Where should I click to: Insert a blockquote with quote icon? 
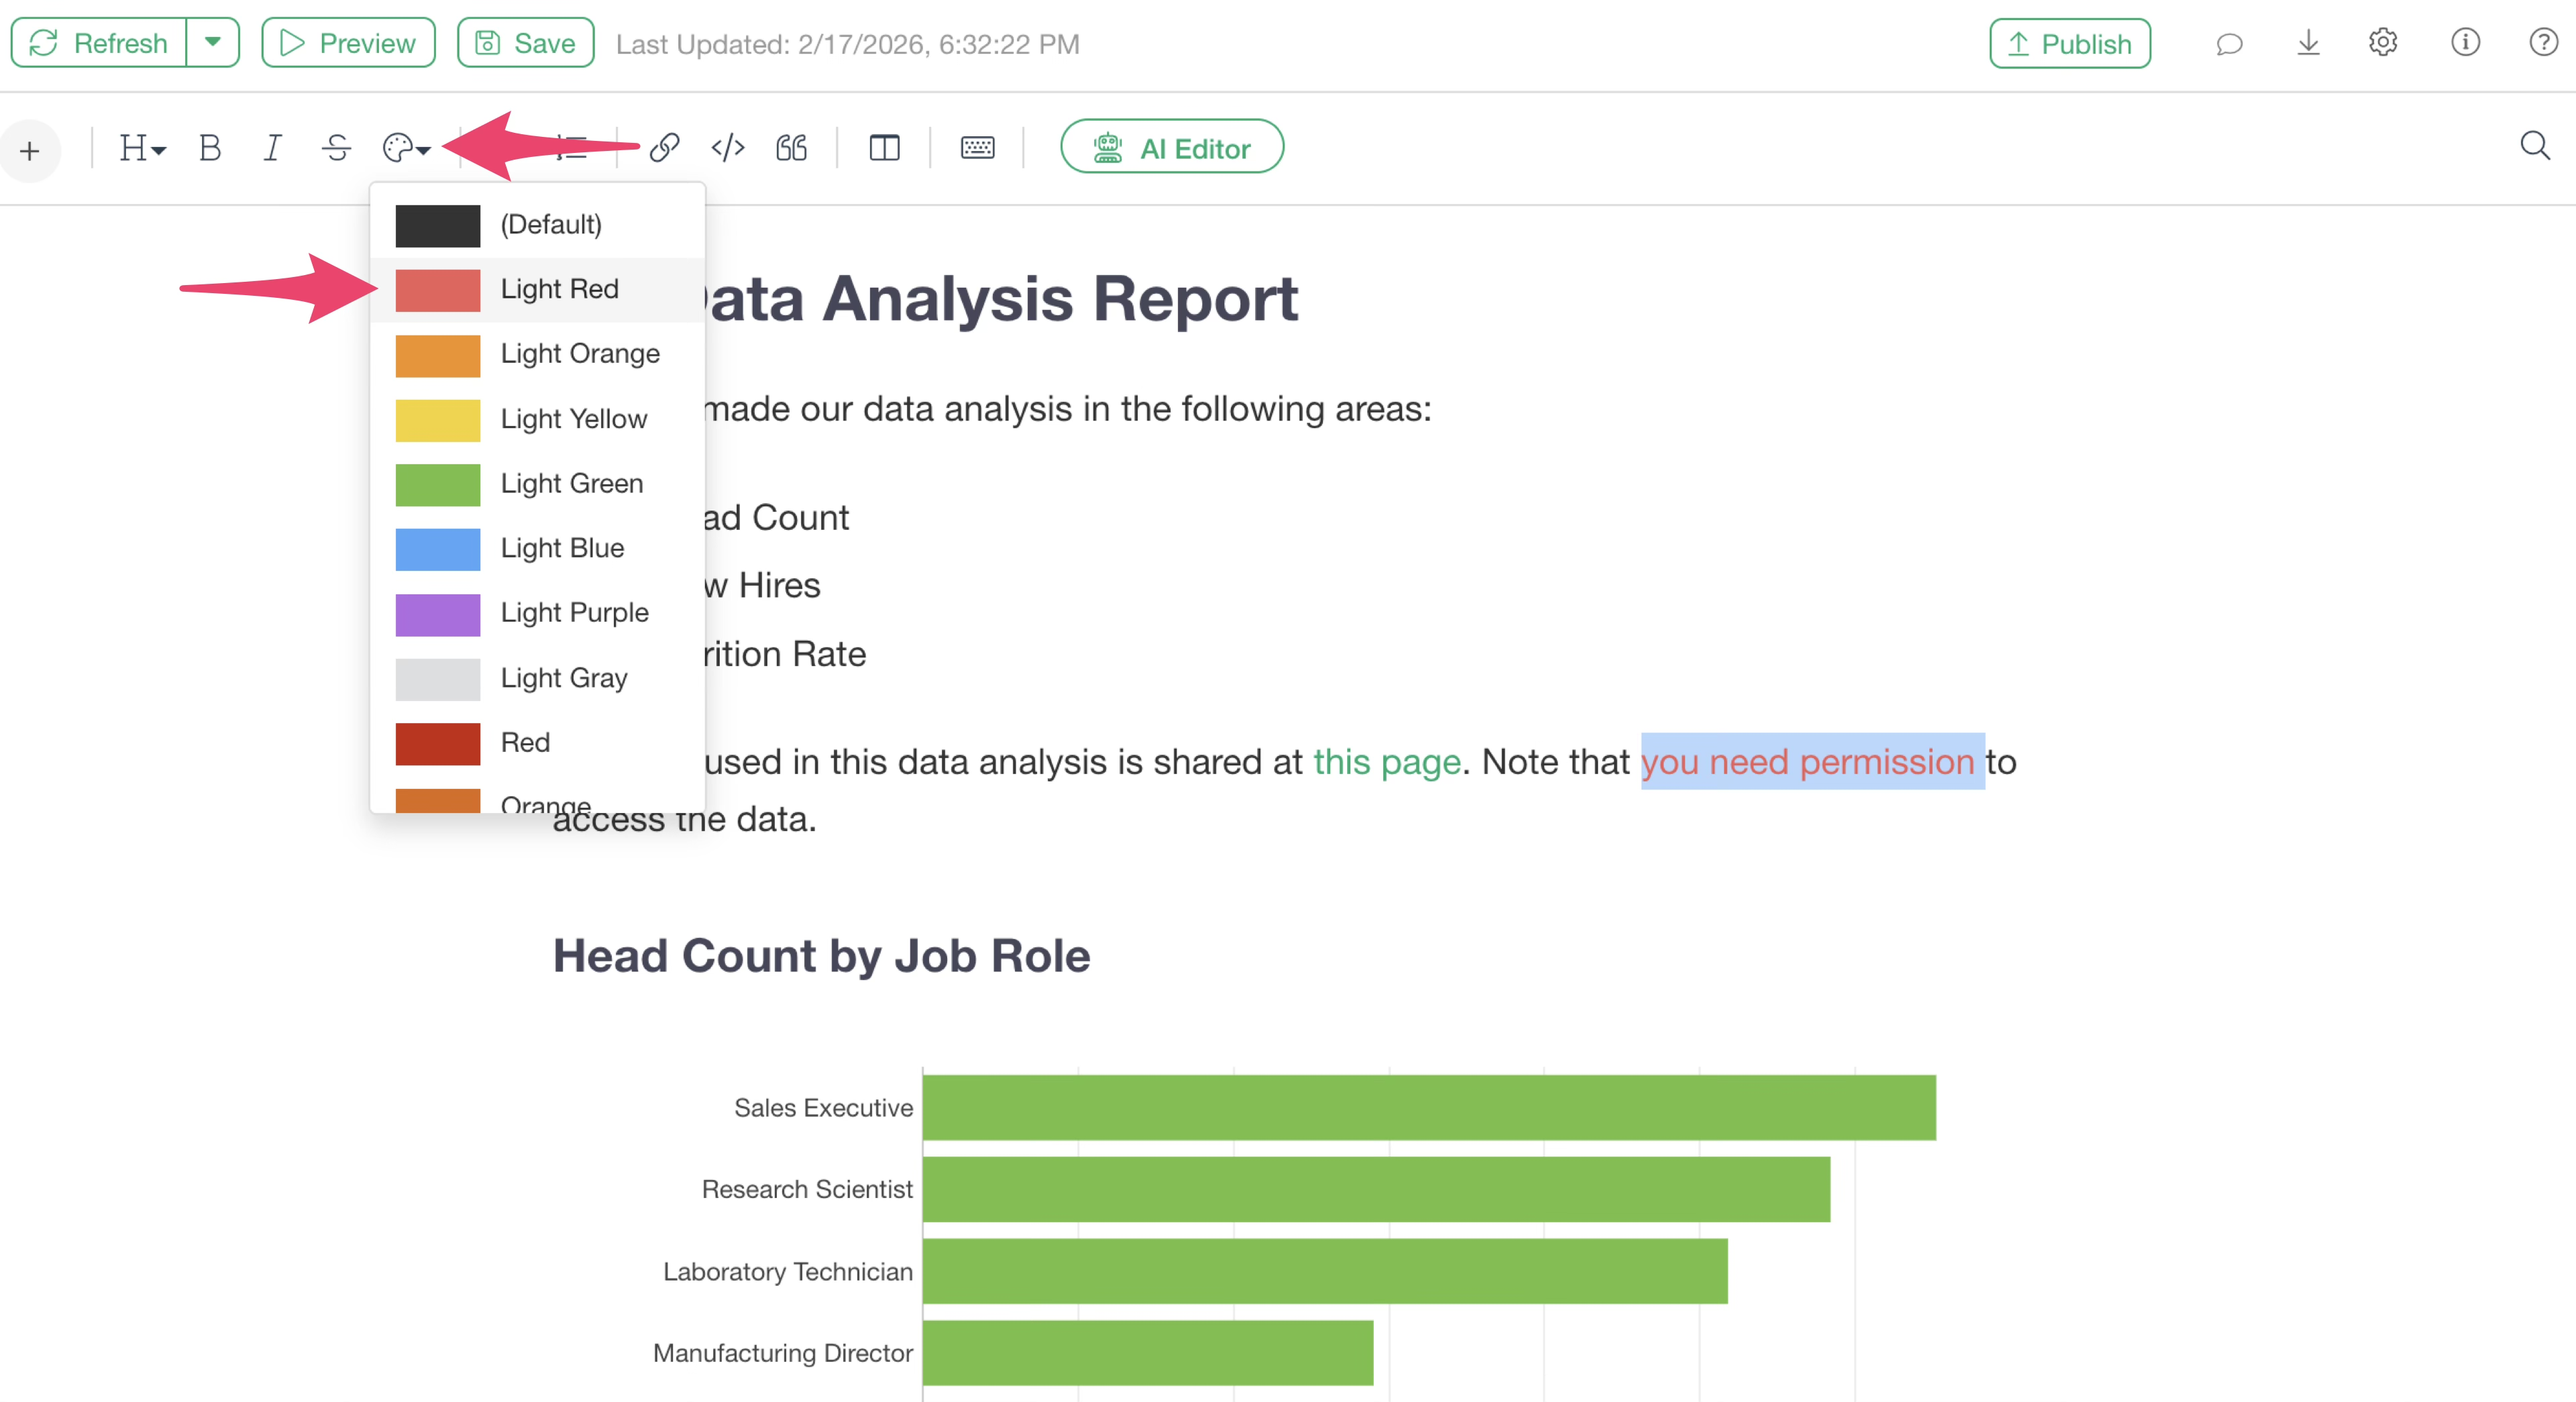(x=791, y=148)
